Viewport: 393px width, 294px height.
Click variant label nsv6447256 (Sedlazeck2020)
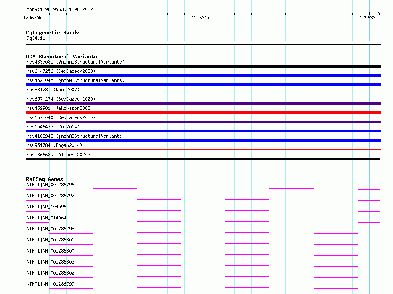pos(61,71)
